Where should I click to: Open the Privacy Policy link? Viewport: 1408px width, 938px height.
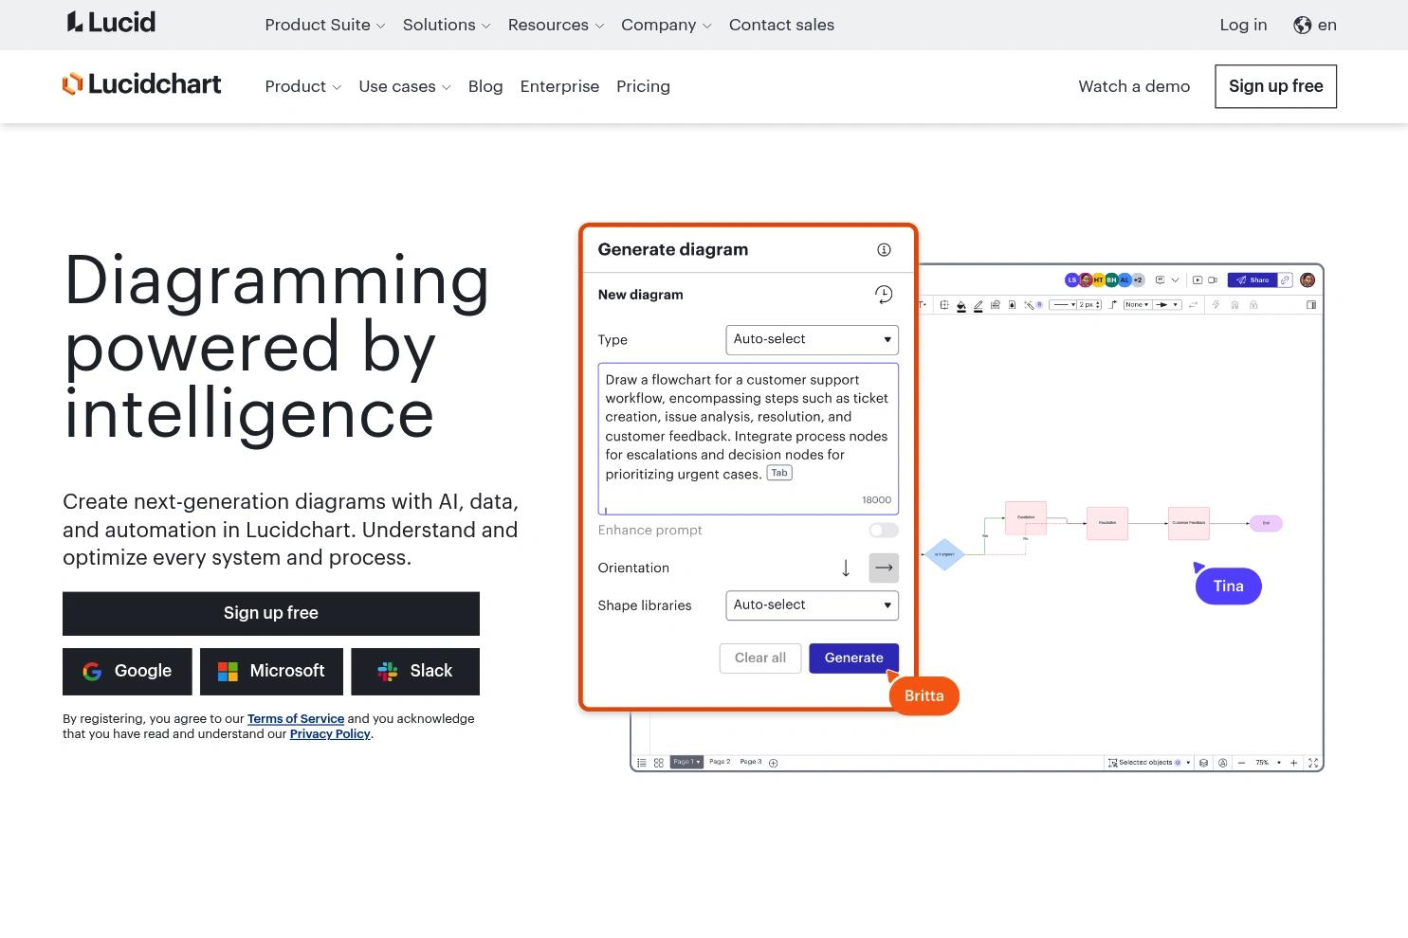(x=330, y=734)
